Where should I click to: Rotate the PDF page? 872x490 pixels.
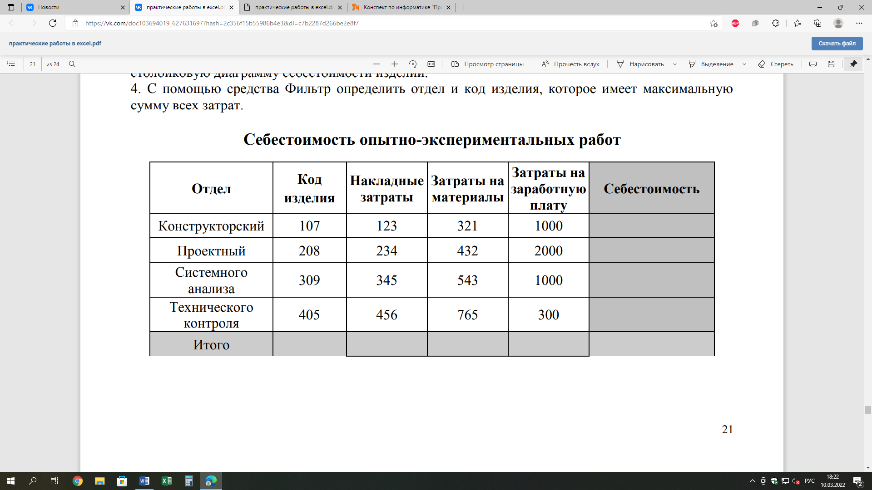click(413, 64)
